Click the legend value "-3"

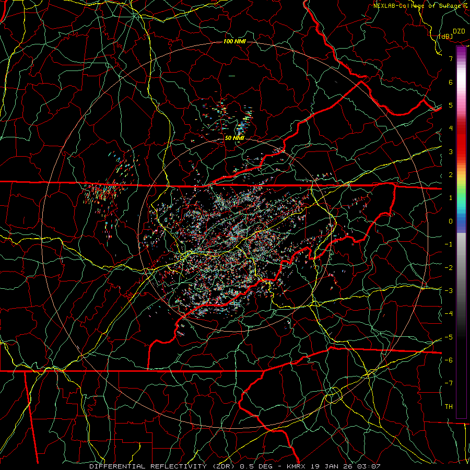449,290
